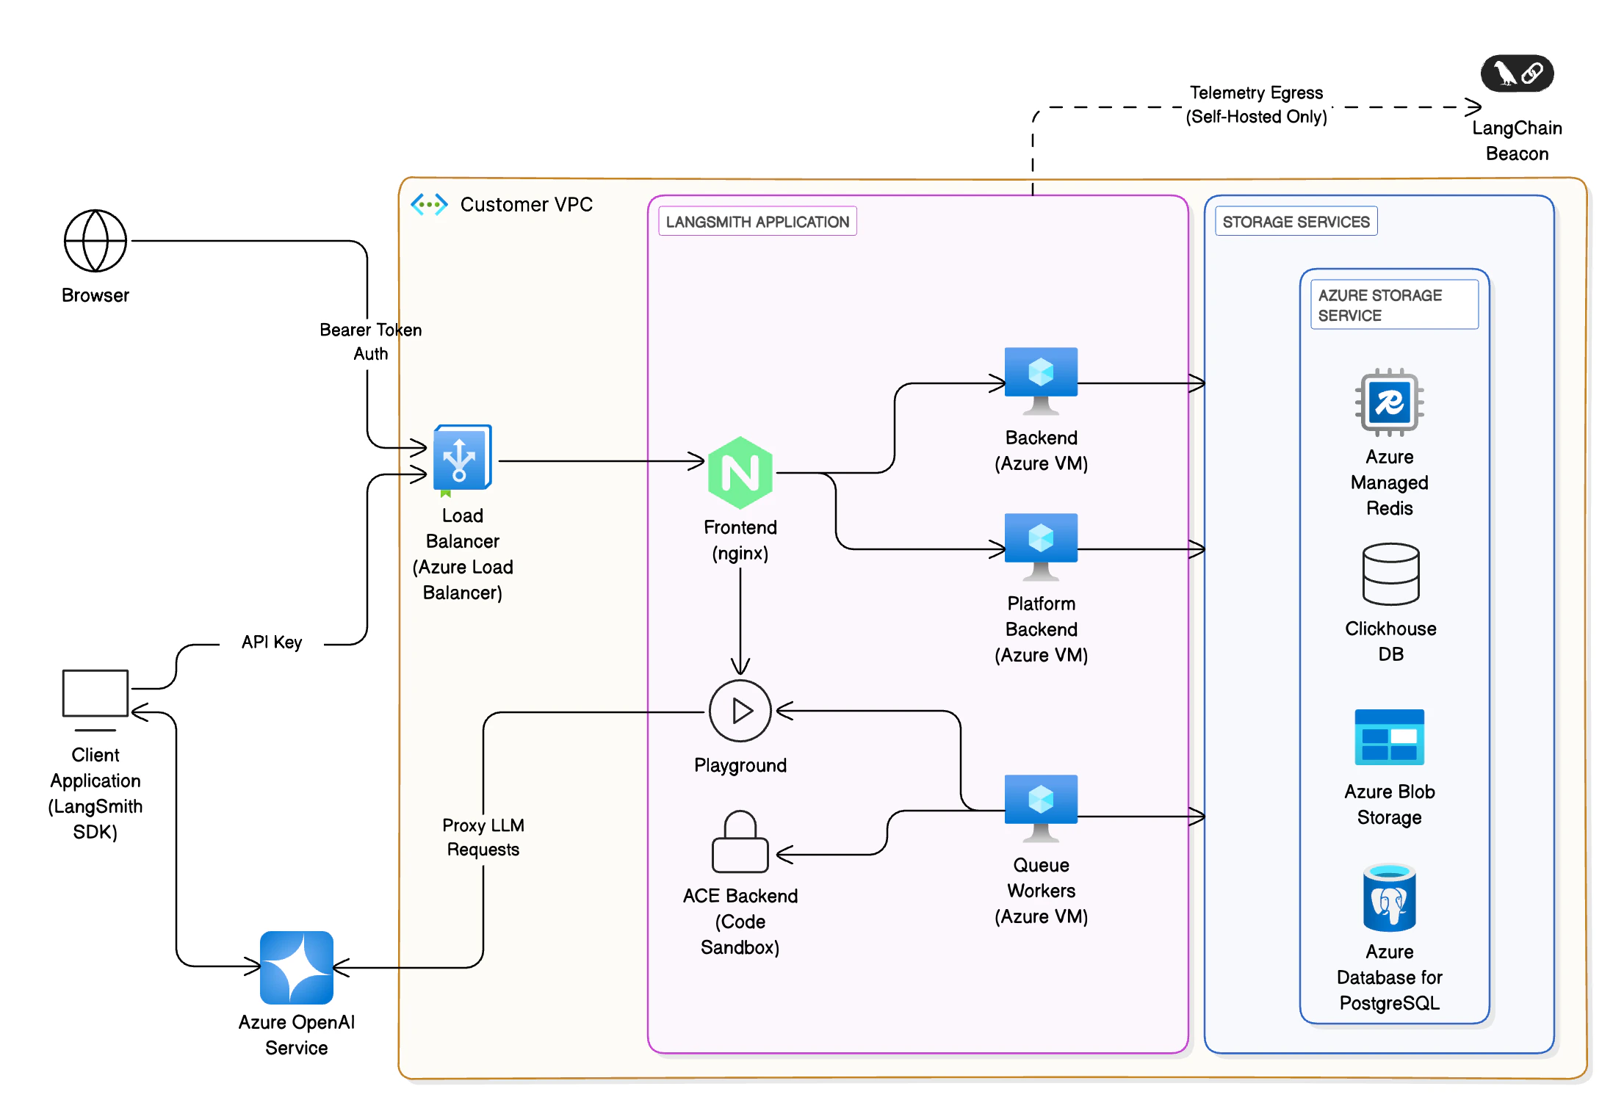
Task: Click the Playground play button
Action: pos(740,710)
